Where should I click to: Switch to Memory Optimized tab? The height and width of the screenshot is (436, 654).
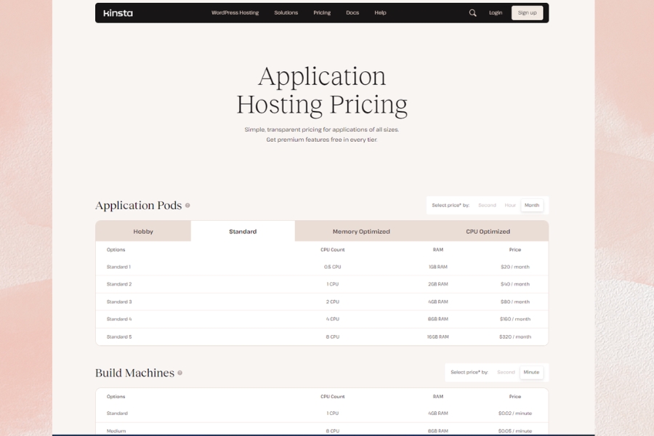click(361, 231)
